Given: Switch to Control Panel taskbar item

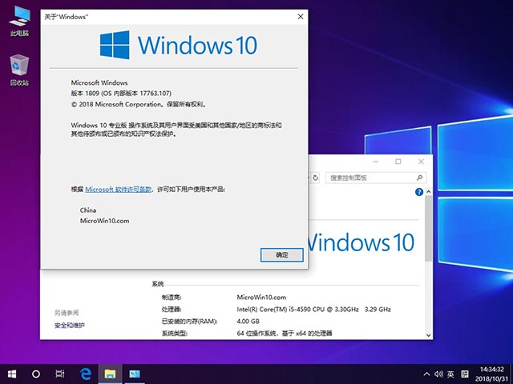Looking at the screenshot, I should [134, 374].
